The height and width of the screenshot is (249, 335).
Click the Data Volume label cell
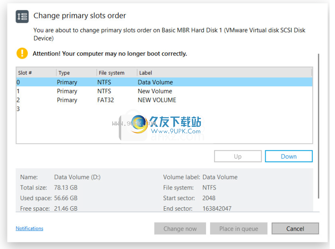point(155,82)
